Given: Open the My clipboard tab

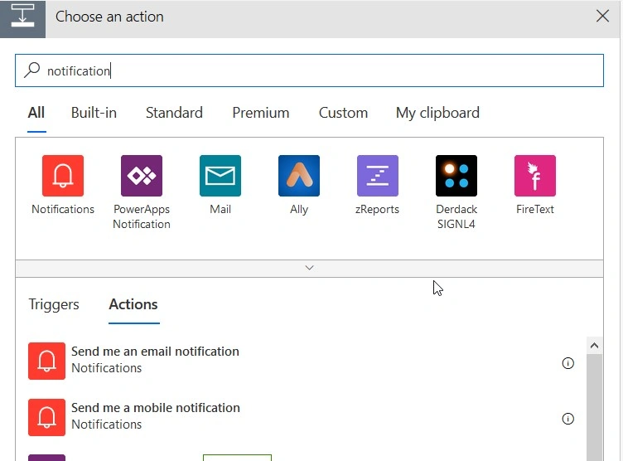Looking at the screenshot, I should pos(437,113).
